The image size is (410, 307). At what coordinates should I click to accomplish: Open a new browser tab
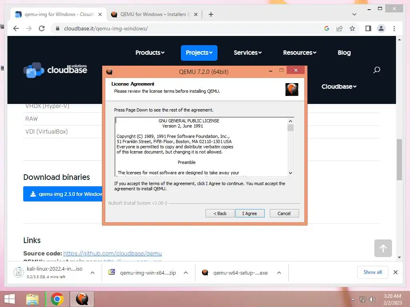pyautogui.click(x=211, y=14)
